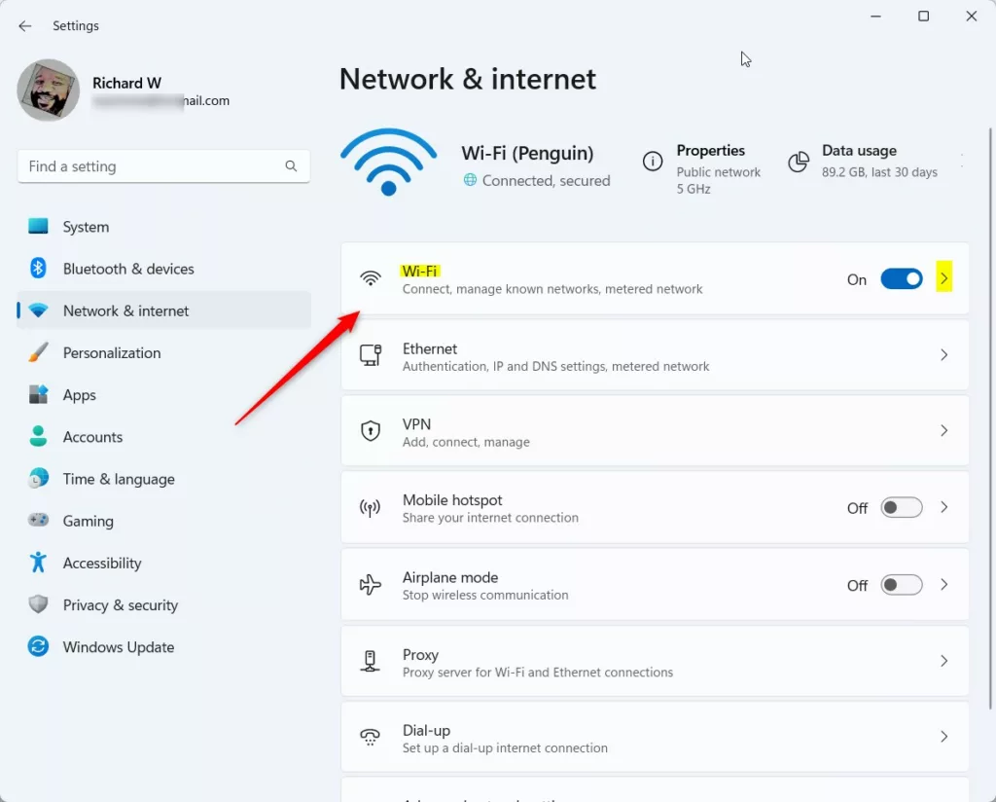Click the Accessibility figure icon
Image resolution: width=996 pixels, height=802 pixels.
(38, 563)
